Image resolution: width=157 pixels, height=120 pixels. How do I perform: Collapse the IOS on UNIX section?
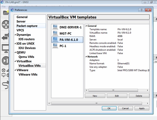coord(15,44)
